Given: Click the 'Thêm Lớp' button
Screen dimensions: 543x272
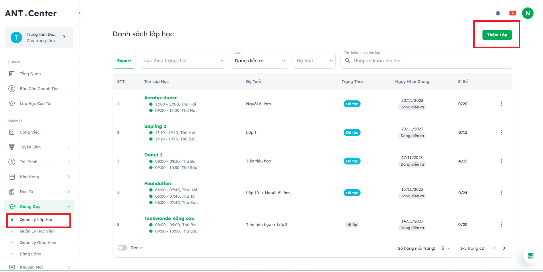Looking at the screenshot, I should coord(497,35).
